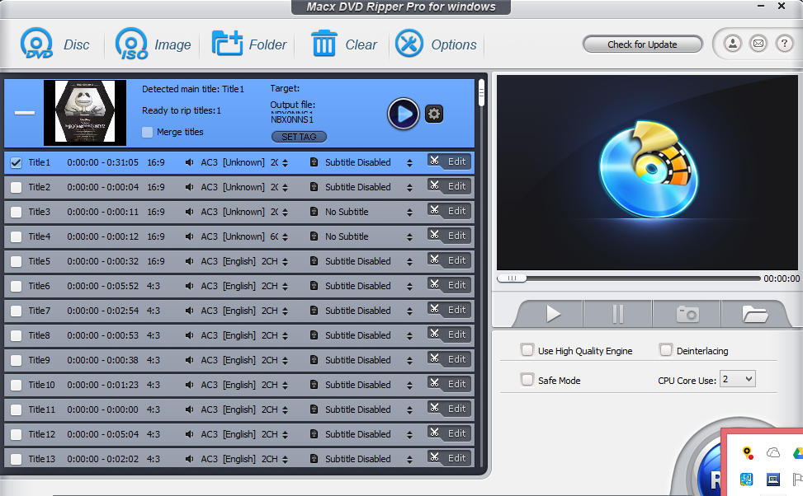Open CPU Core Use dropdown
Screen dimensions: 803x496
[x=738, y=379]
